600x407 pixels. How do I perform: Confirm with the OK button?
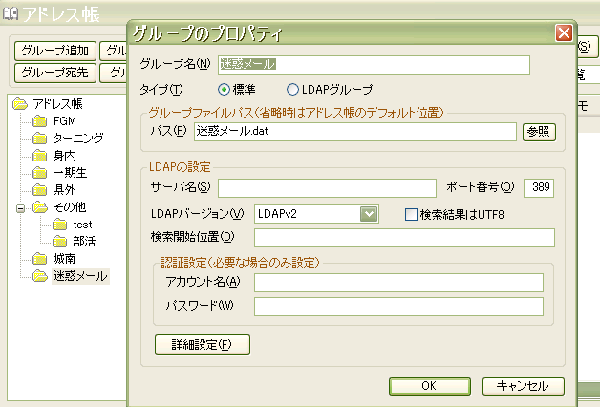430,386
